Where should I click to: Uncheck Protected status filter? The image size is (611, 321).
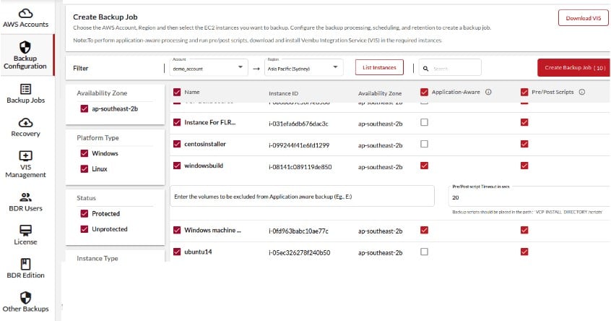[84, 214]
